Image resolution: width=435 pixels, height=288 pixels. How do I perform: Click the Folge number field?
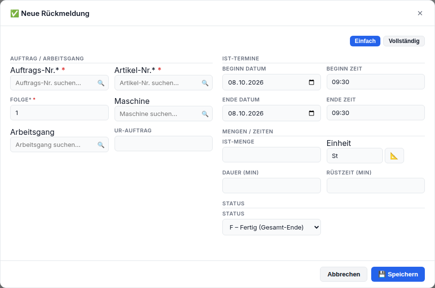[x=59, y=113]
